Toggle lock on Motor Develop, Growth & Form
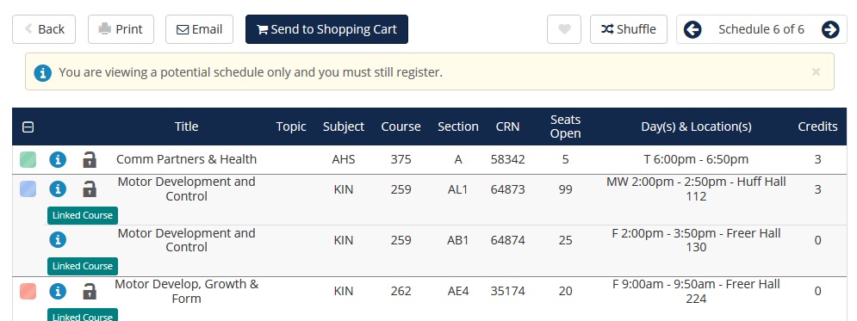The image size is (857, 321). pyautogui.click(x=90, y=291)
